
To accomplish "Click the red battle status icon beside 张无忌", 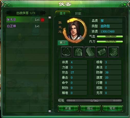I will (x=43, y=20).
